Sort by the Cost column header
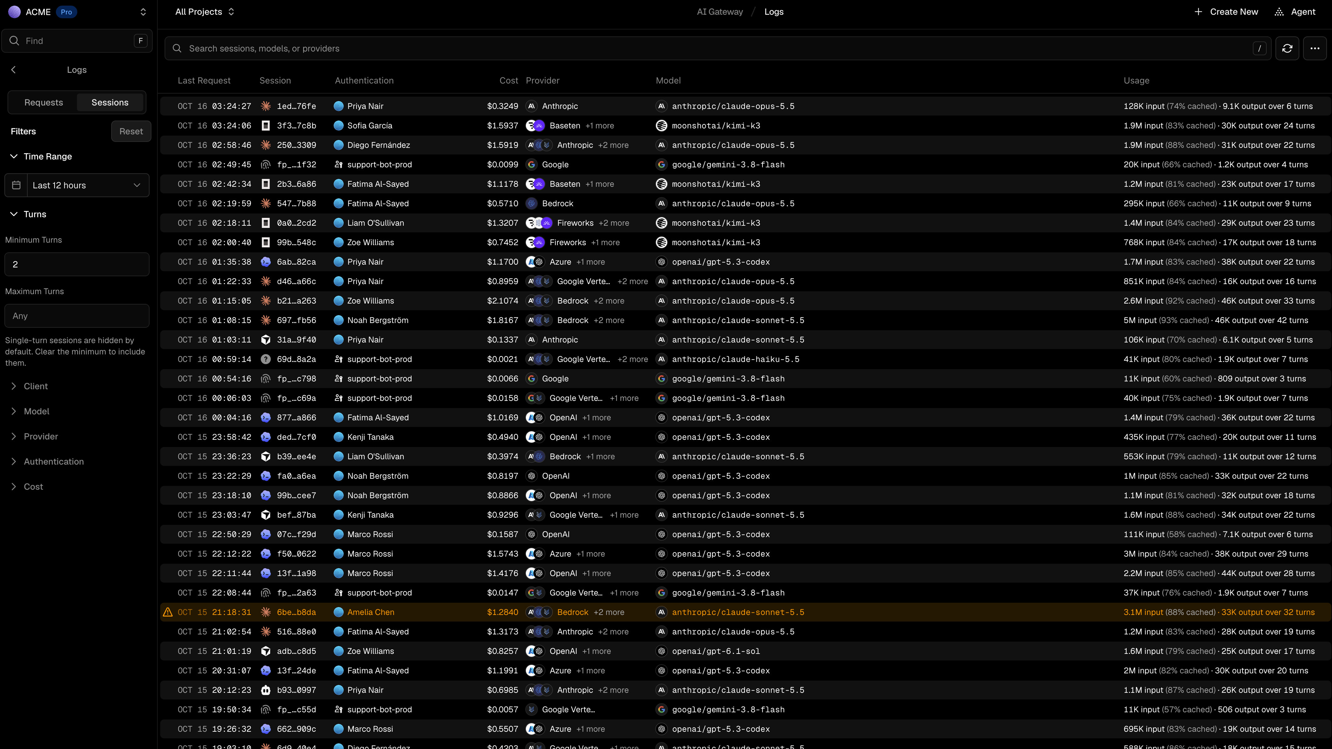Image resolution: width=1332 pixels, height=749 pixels. coord(509,81)
